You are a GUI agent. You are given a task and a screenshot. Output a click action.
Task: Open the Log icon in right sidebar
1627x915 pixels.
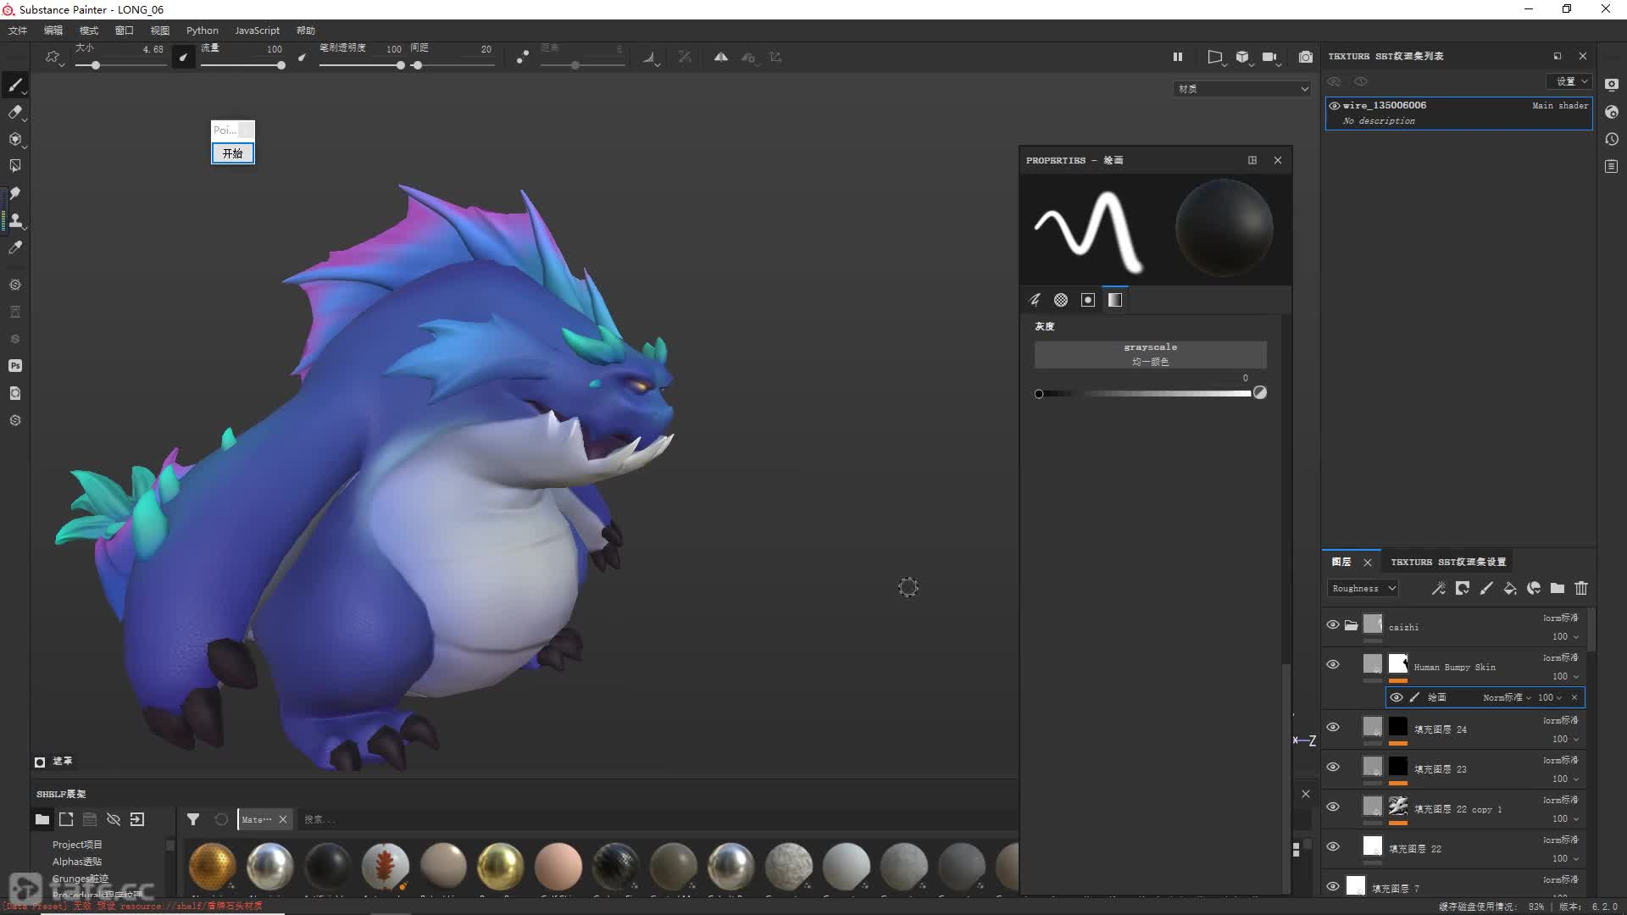tap(1612, 166)
